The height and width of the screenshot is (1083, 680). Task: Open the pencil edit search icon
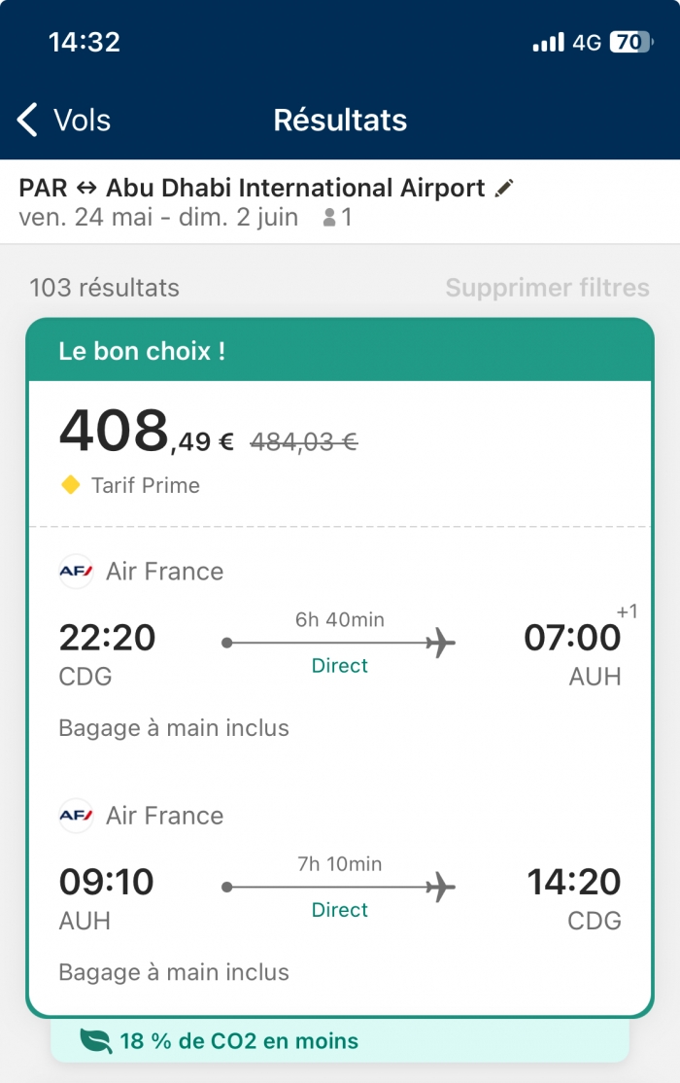point(504,188)
